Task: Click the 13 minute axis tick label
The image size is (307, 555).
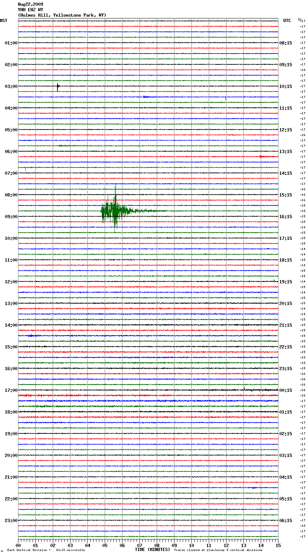Action: [243, 545]
